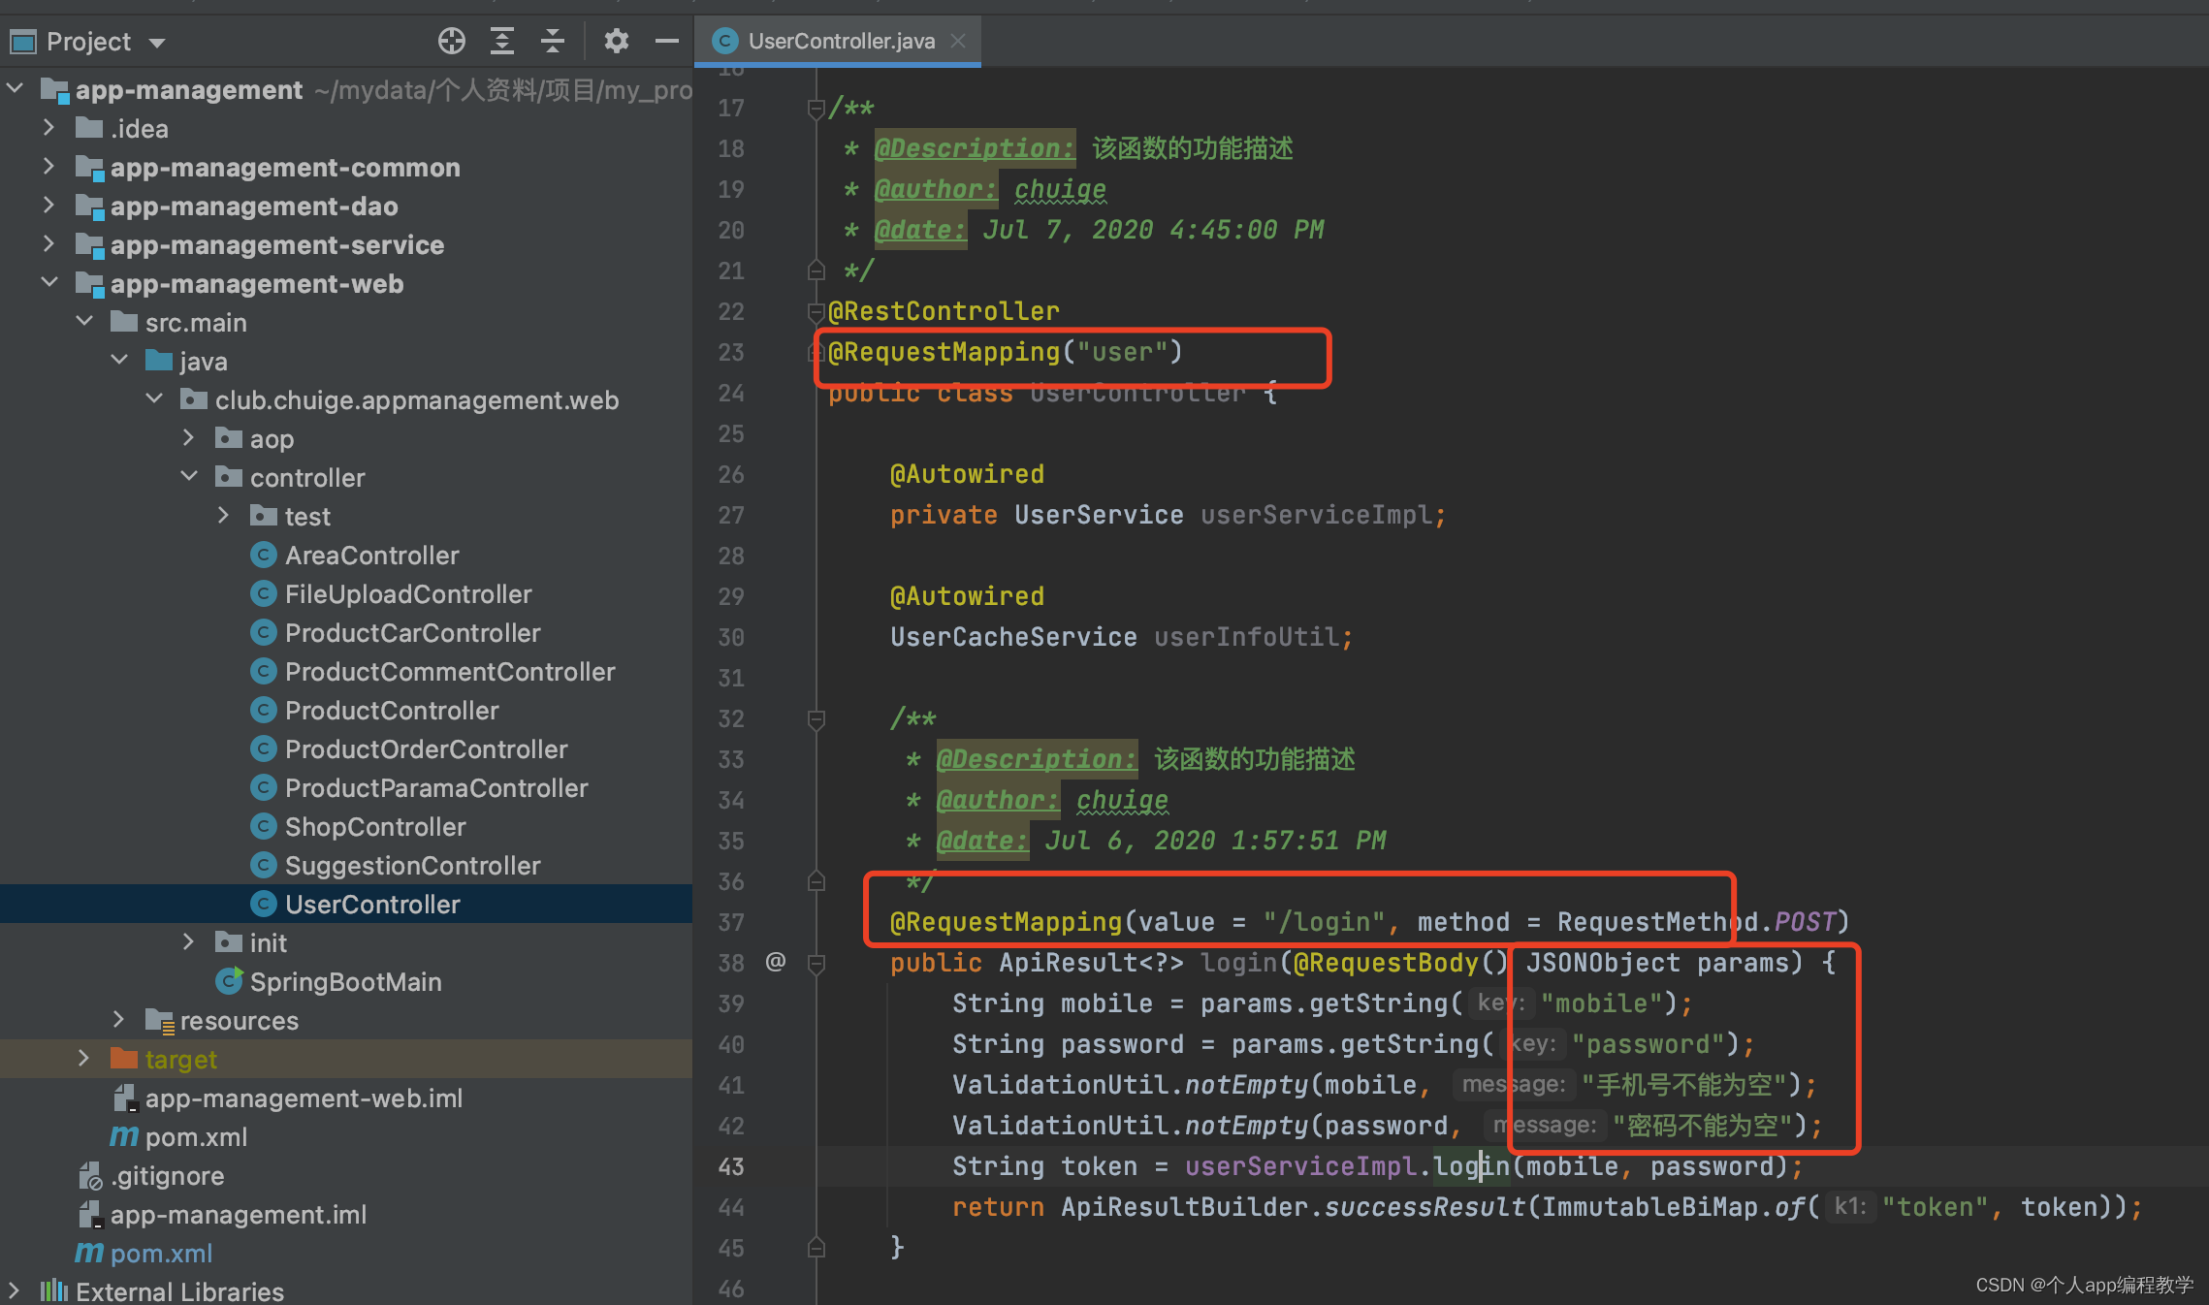Open AreaController class
The width and height of the screenshot is (2209, 1305).
pyautogui.click(x=371, y=555)
